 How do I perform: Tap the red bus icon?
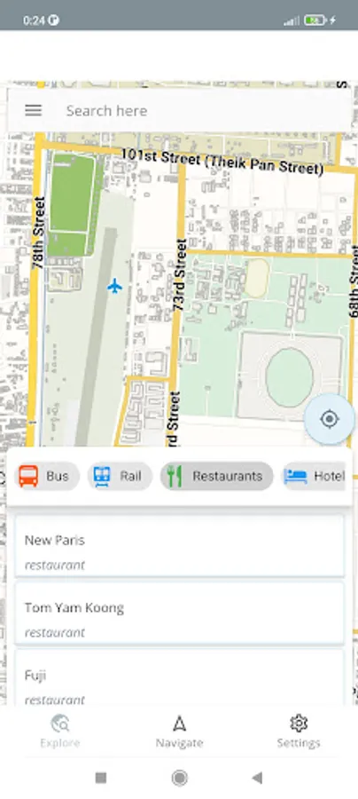[28, 477]
